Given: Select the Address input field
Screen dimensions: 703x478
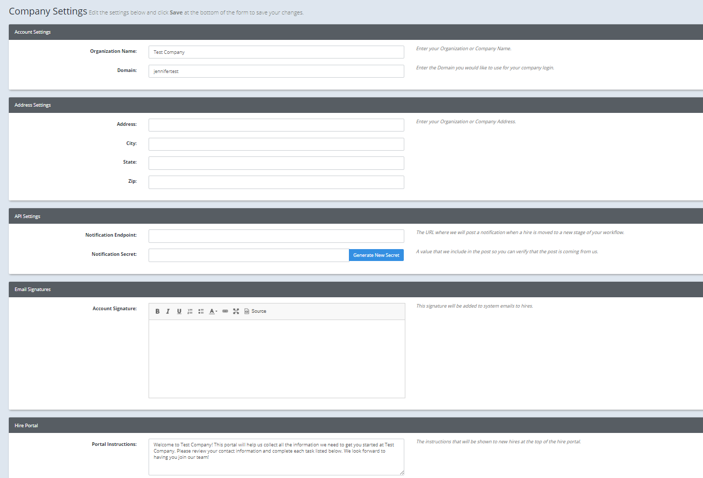Looking at the screenshot, I should click(276, 125).
